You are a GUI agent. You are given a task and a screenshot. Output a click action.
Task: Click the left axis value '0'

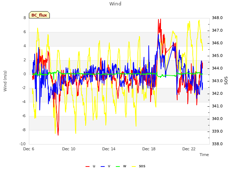[25, 74]
